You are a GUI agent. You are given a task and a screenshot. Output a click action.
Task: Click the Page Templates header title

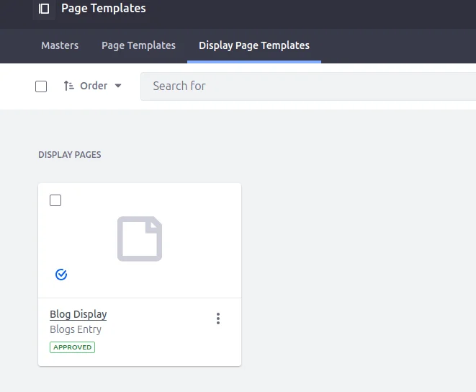click(x=103, y=9)
